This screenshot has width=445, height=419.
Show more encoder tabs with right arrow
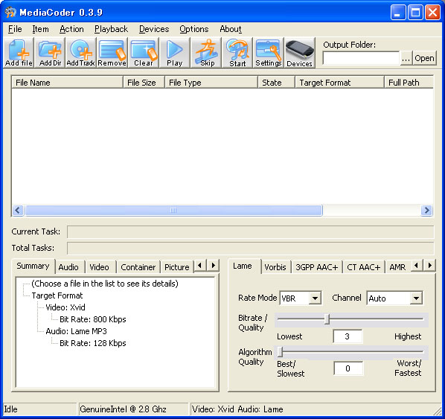430,266
